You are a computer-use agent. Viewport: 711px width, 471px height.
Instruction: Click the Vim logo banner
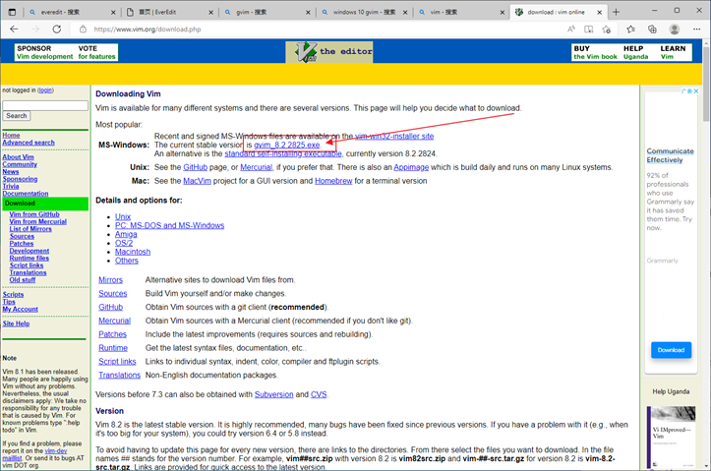(x=329, y=52)
